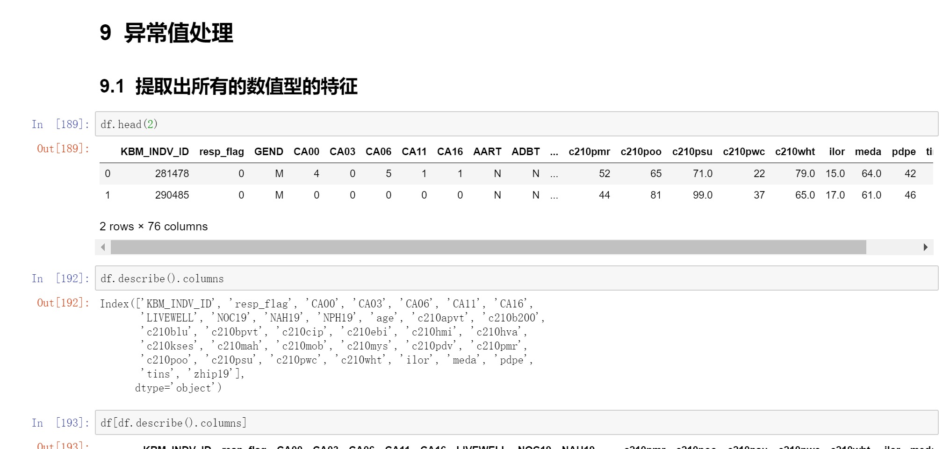Click the pdpe column header
Screen dimensions: 950x449
(x=904, y=152)
